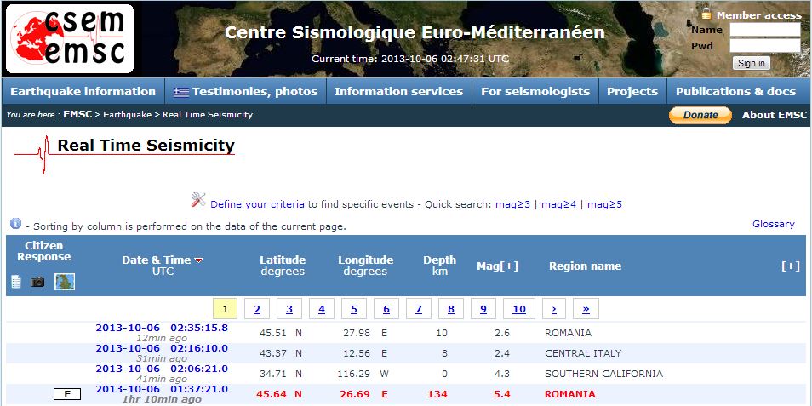Click the tools icon beside Define your criteria
Viewport: 812px width, 406px height.
click(198, 201)
